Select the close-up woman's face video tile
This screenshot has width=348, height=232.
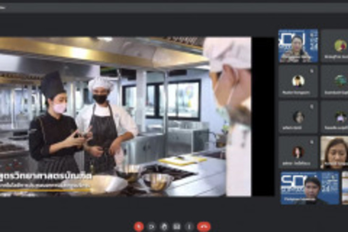tap(334, 152)
